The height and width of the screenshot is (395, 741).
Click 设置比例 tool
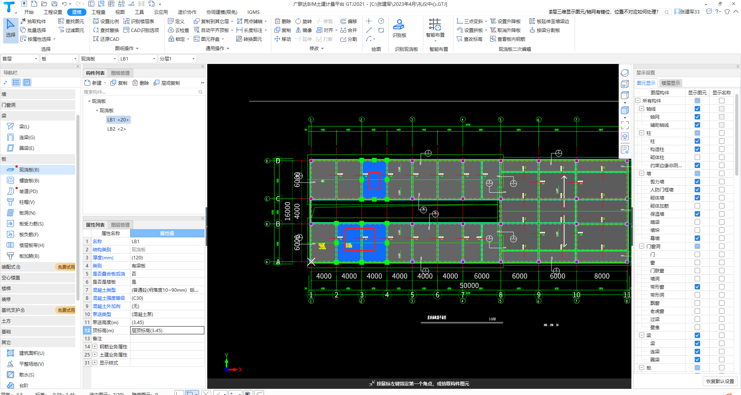[106, 21]
